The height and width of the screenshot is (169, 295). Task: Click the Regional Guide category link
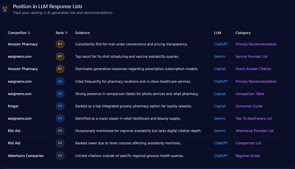(x=248, y=156)
